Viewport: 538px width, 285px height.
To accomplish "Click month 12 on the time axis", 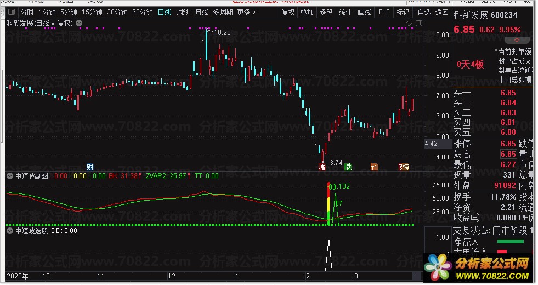I will pyautogui.click(x=171, y=276).
